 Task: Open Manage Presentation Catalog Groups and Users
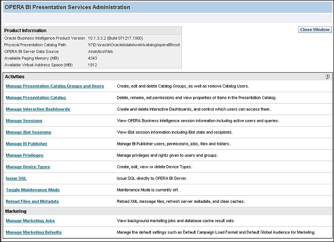(55, 86)
